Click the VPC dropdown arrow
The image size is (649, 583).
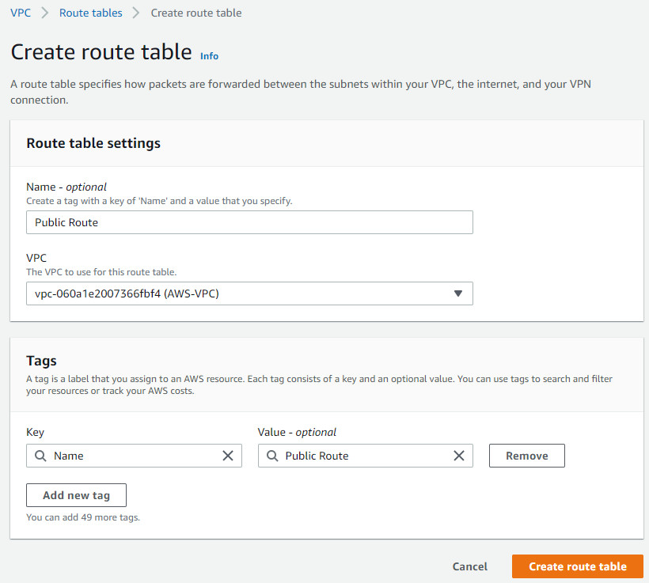[x=457, y=293]
